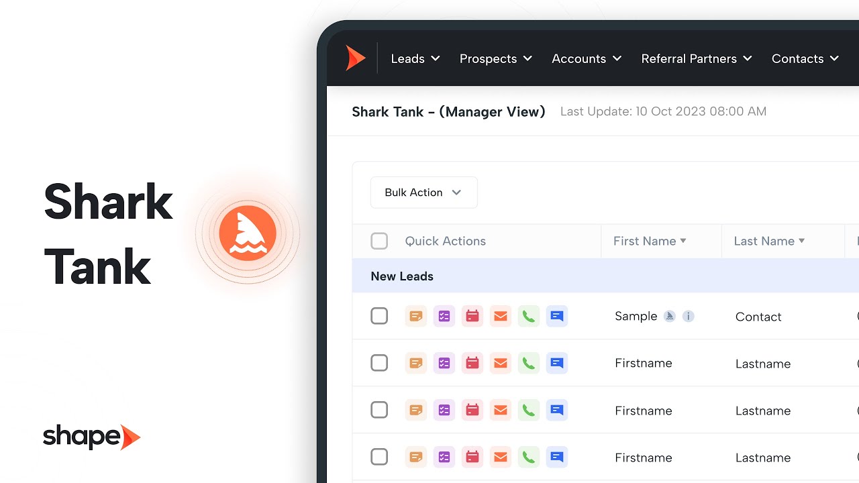Open the checklist icon in first Firstname row
859x483 pixels.
pyautogui.click(x=444, y=363)
